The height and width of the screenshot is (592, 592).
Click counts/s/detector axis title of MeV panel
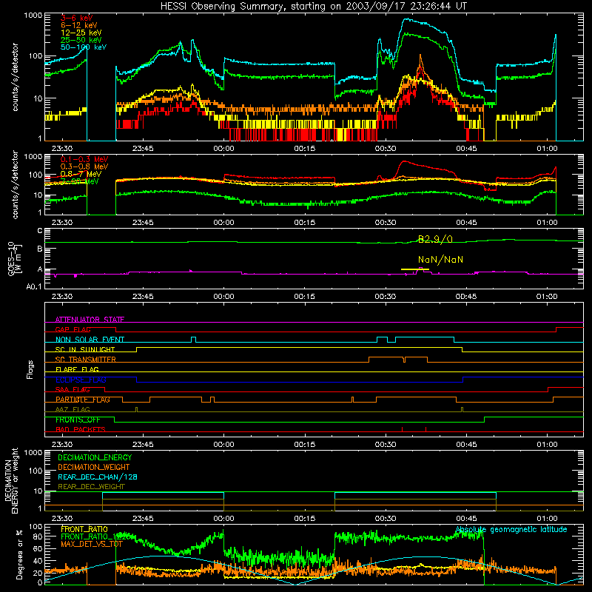pyautogui.click(x=15, y=184)
